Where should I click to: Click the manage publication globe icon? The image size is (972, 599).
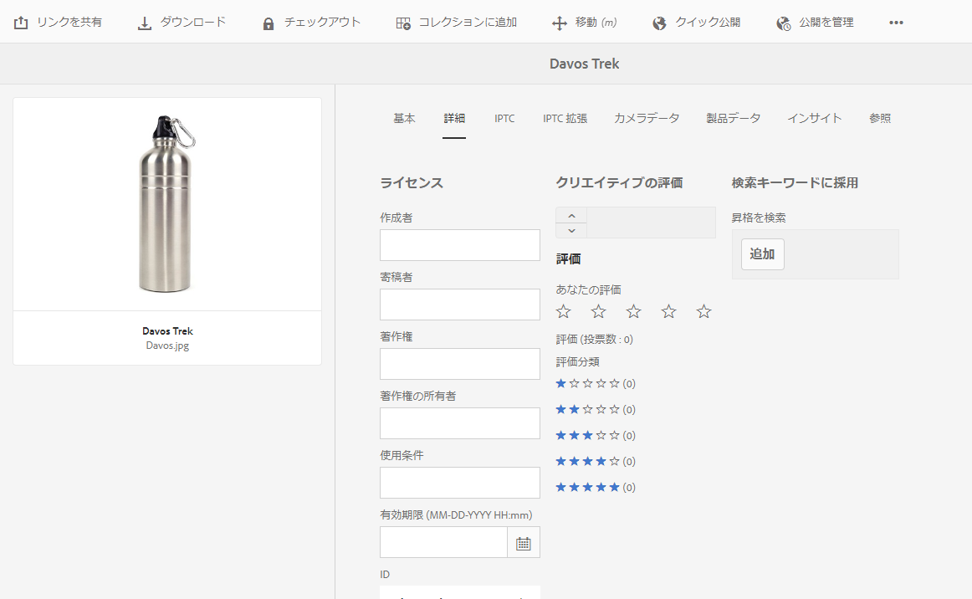[783, 23]
